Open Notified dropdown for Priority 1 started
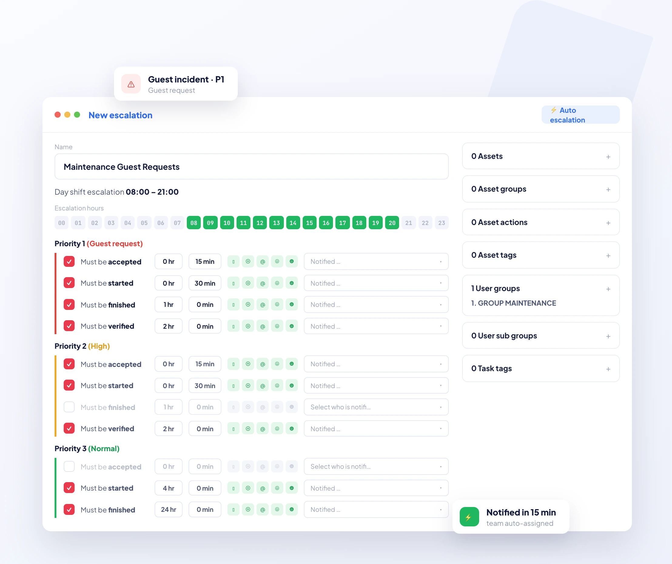Screen dimensions: 672x564 pos(376,283)
